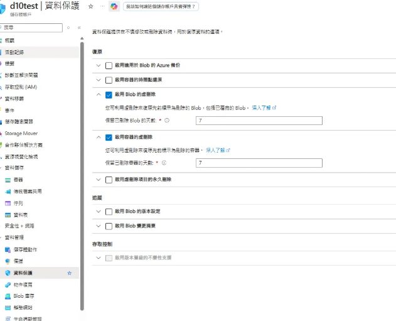Screen dimensions: 396x321
Task: Click the disabled version-level immutability checkbox
Action: pos(109,258)
